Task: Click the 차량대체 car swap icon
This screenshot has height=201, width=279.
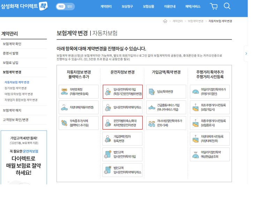Action: [x=64, y=107]
